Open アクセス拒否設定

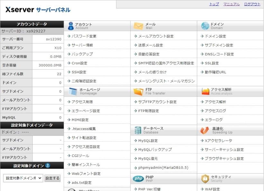(x=86, y=147)
